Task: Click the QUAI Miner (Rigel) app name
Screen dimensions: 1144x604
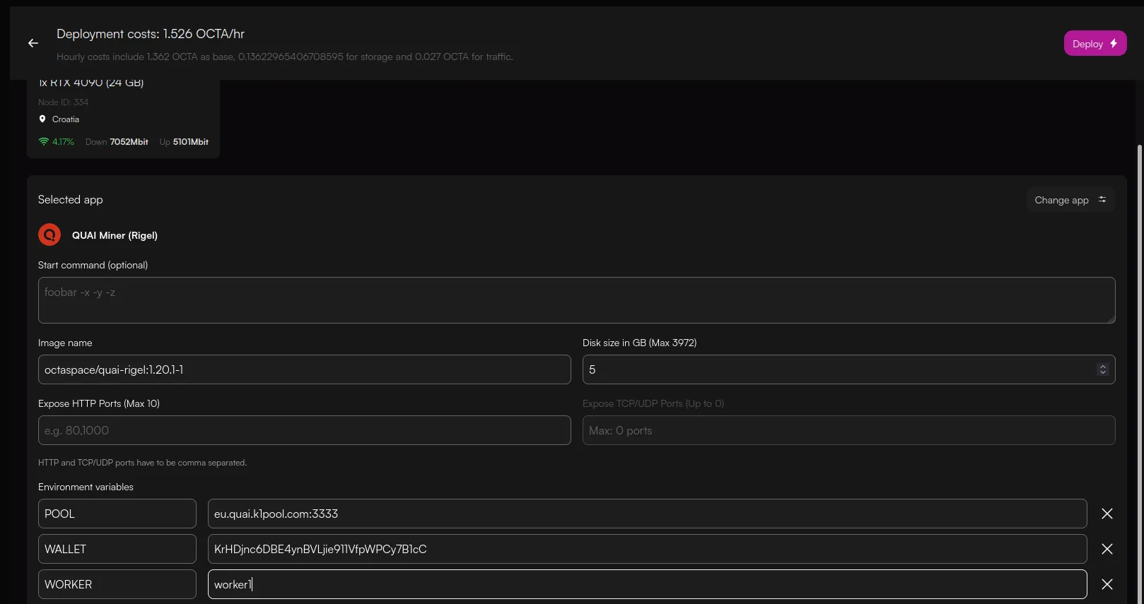Action: click(115, 235)
